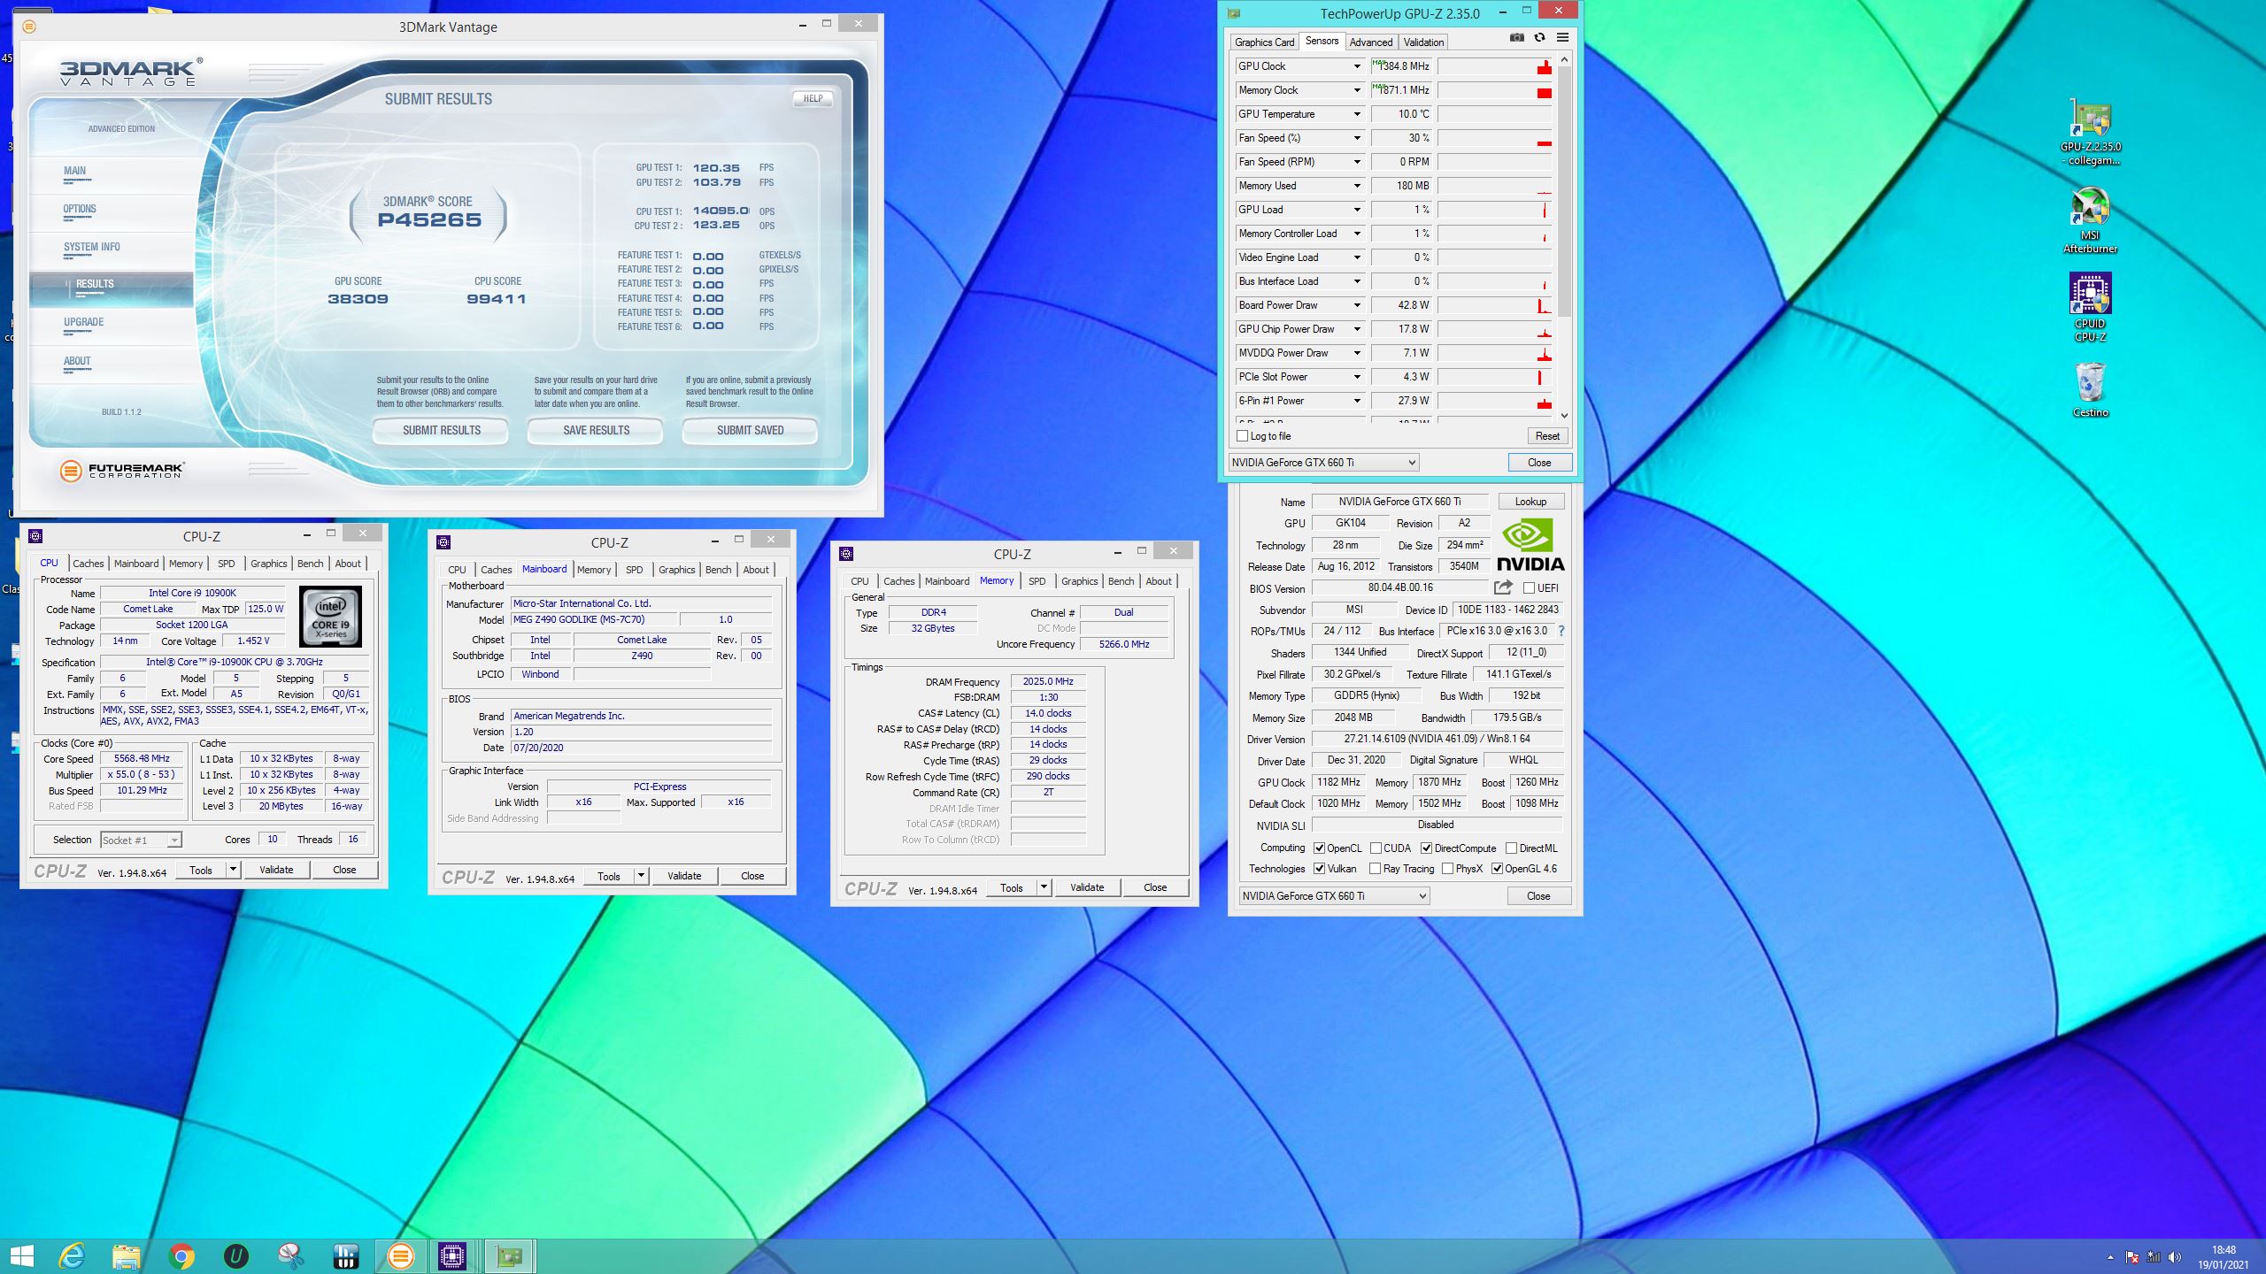Click the GPU-Z refresh sensors icon
2266x1274 pixels.
[x=1539, y=38]
